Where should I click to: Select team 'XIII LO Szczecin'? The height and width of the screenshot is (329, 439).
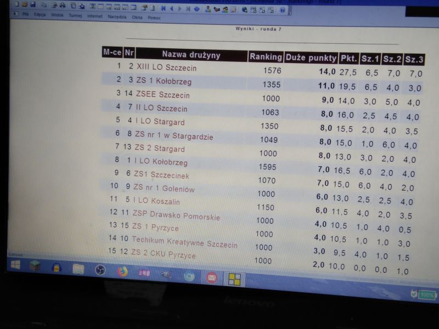pyautogui.click(x=167, y=67)
